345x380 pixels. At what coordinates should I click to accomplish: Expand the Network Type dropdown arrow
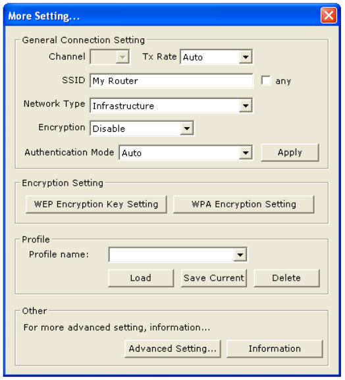click(246, 105)
